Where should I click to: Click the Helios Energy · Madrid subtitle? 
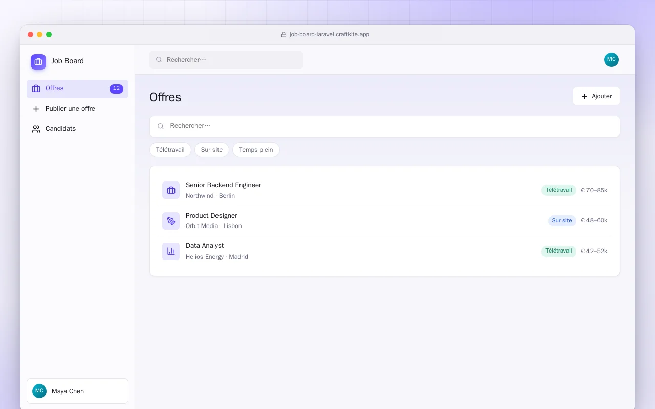(217, 257)
